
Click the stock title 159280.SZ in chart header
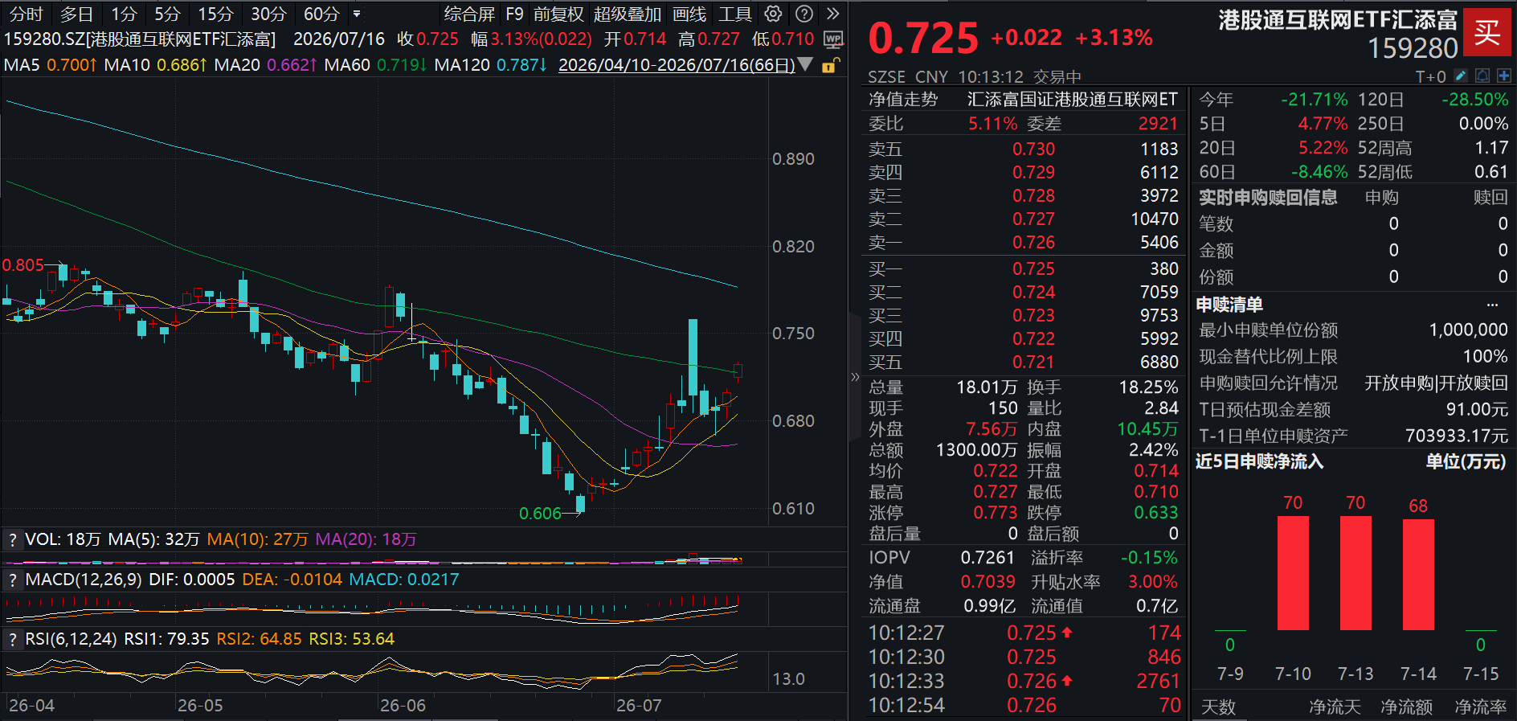coord(139,39)
